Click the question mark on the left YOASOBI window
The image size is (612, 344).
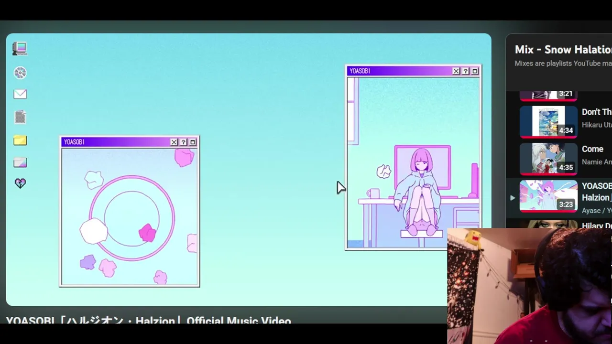click(183, 142)
